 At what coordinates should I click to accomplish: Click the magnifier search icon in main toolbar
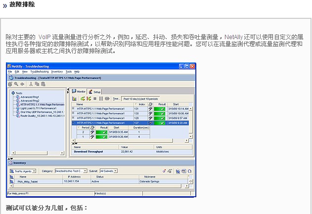[16, 84]
